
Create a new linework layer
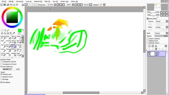[x=153, y=46]
